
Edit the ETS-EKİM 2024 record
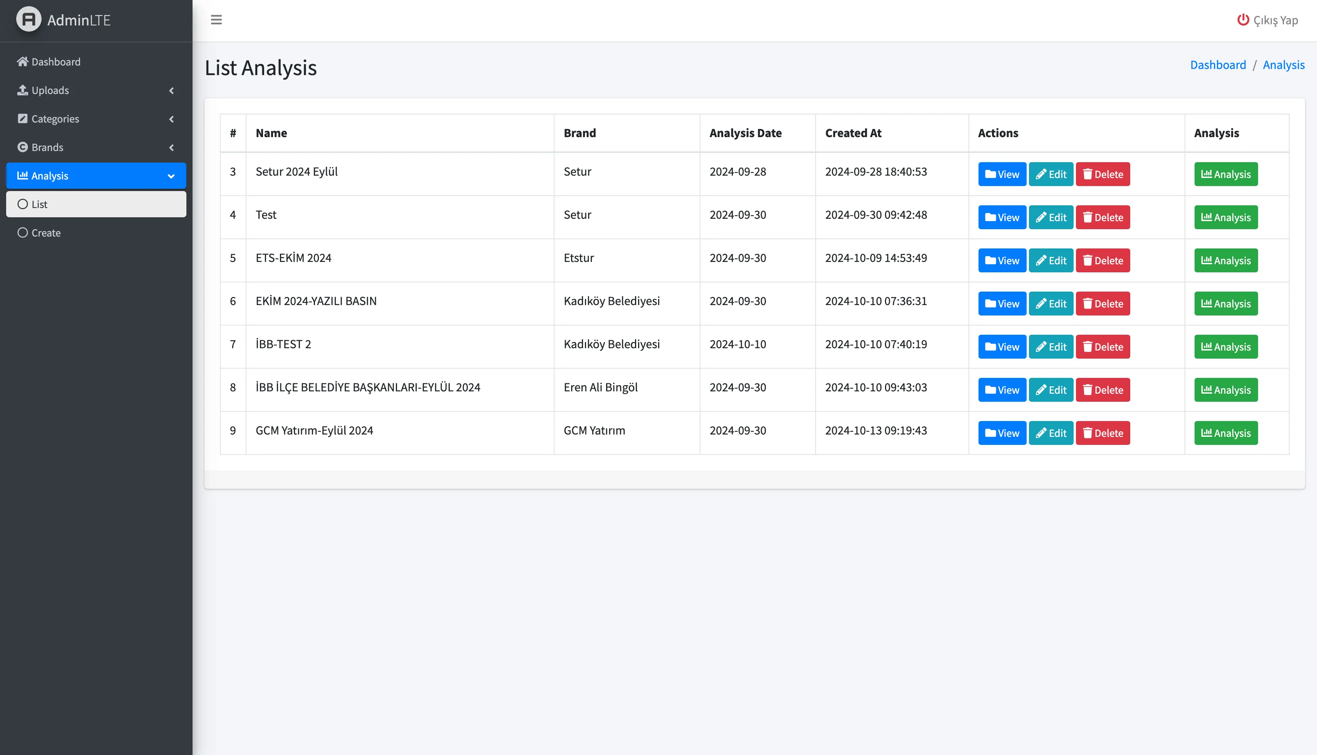pos(1051,260)
